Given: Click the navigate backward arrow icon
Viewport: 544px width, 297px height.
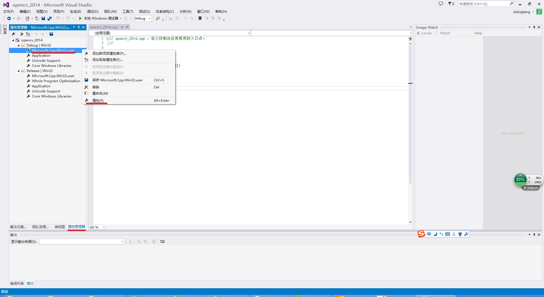Looking at the screenshot, I should point(9,18).
